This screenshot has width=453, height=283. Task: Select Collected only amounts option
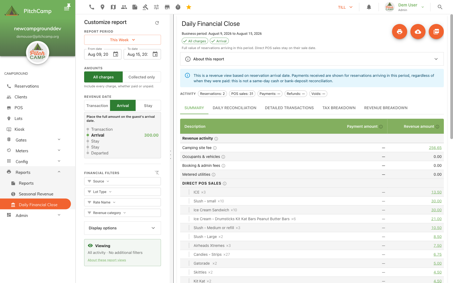pos(142,77)
